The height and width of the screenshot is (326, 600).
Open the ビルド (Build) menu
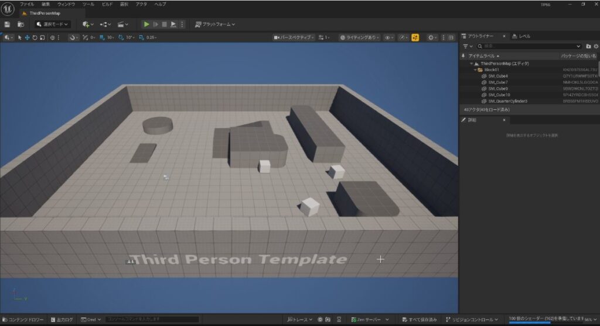coord(107,4)
